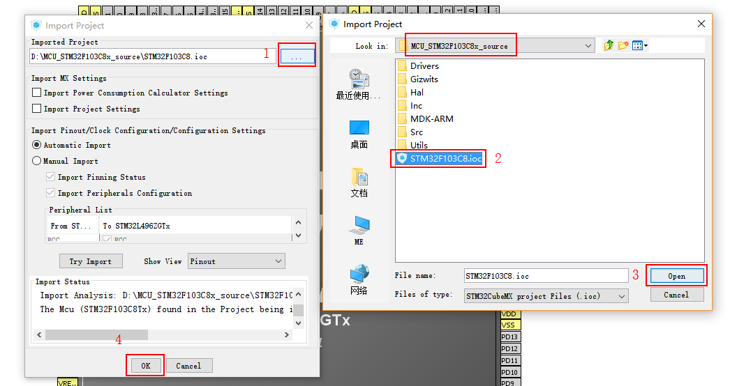The image size is (730, 386).
Task: Select the STM32F103C8.ioc file
Action: pyautogui.click(x=445, y=158)
